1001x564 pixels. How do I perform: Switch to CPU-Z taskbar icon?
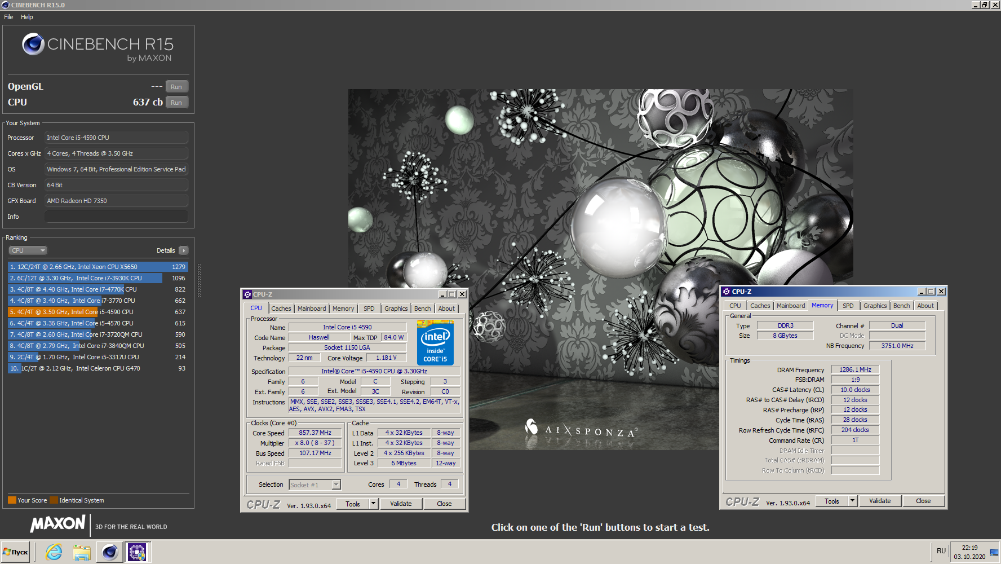[x=137, y=552]
